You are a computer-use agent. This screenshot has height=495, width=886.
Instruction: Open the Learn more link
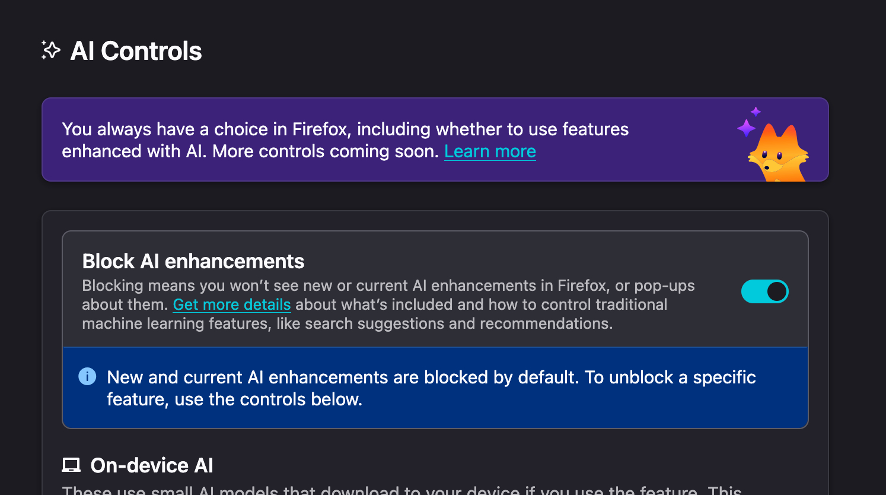coord(490,151)
